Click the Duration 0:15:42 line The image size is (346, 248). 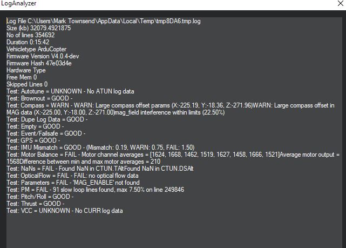tap(28, 42)
